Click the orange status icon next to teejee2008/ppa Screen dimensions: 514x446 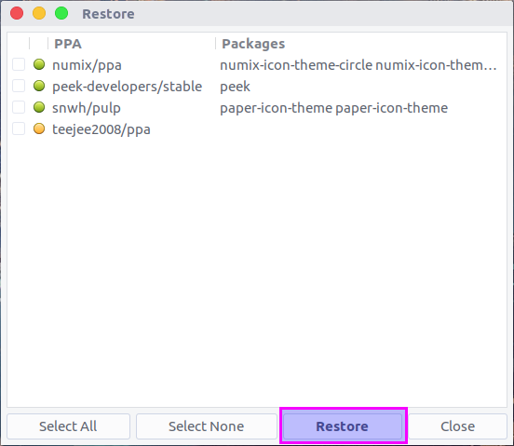click(39, 128)
